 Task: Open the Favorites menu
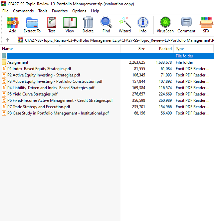(60, 11)
